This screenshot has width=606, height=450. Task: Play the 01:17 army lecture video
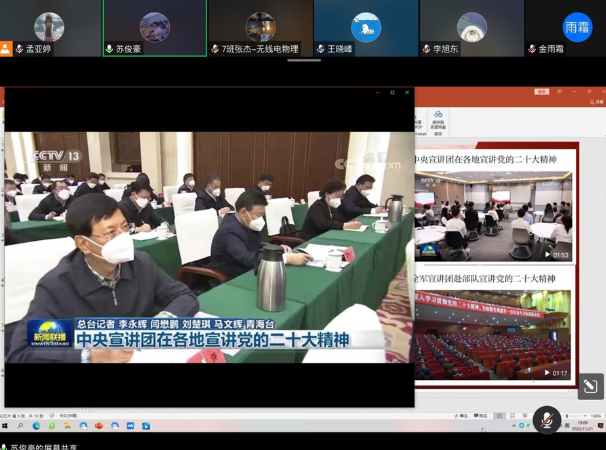pyautogui.click(x=548, y=373)
